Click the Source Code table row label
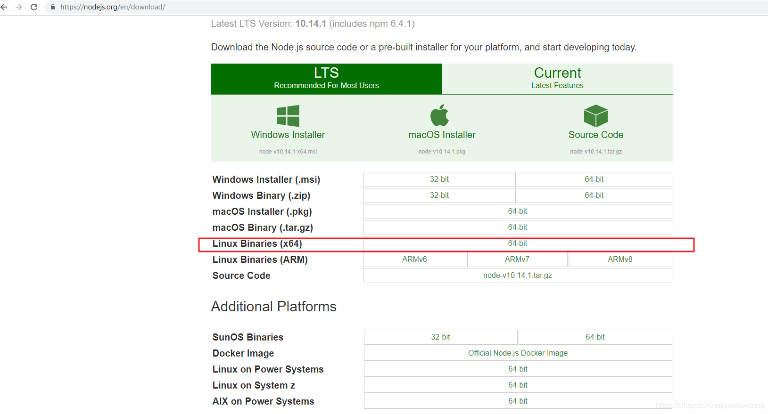The width and height of the screenshot is (768, 414). [241, 276]
